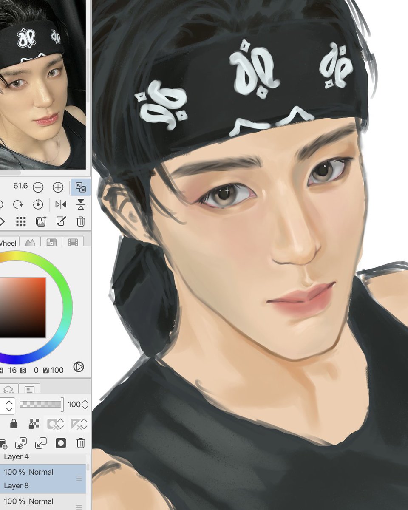Toggle lock layer

[x=14, y=424]
